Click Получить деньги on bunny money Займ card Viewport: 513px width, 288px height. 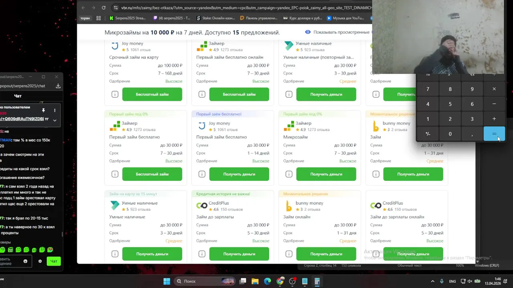click(413, 174)
